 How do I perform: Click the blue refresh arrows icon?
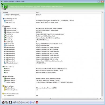[31, 102]
